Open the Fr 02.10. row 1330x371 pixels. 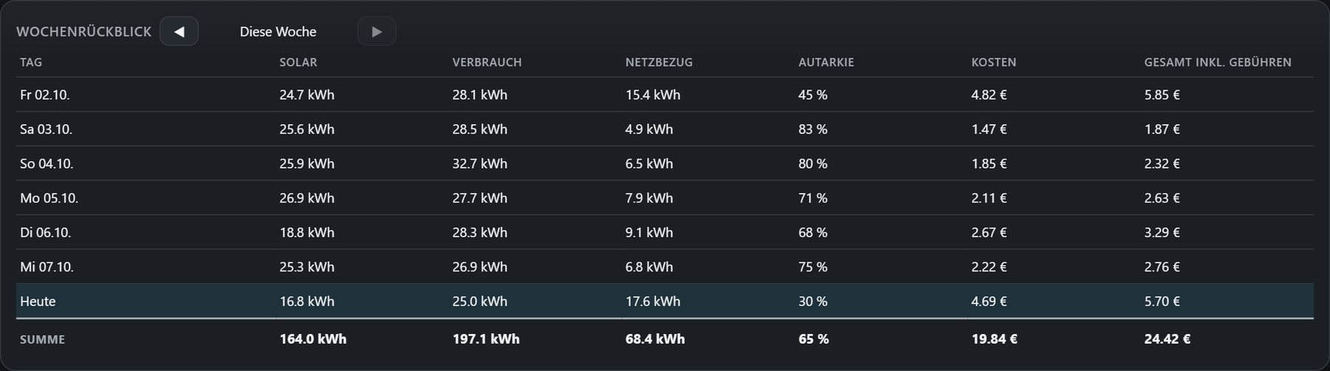(665, 95)
